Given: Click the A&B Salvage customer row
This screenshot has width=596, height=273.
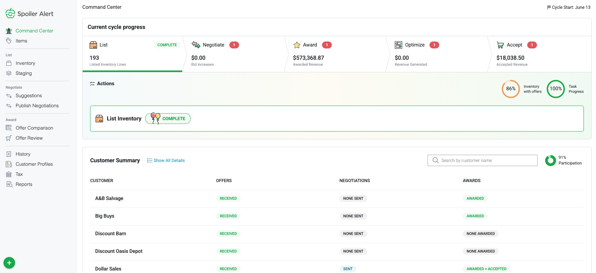Looking at the screenshot, I should [337, 199].
